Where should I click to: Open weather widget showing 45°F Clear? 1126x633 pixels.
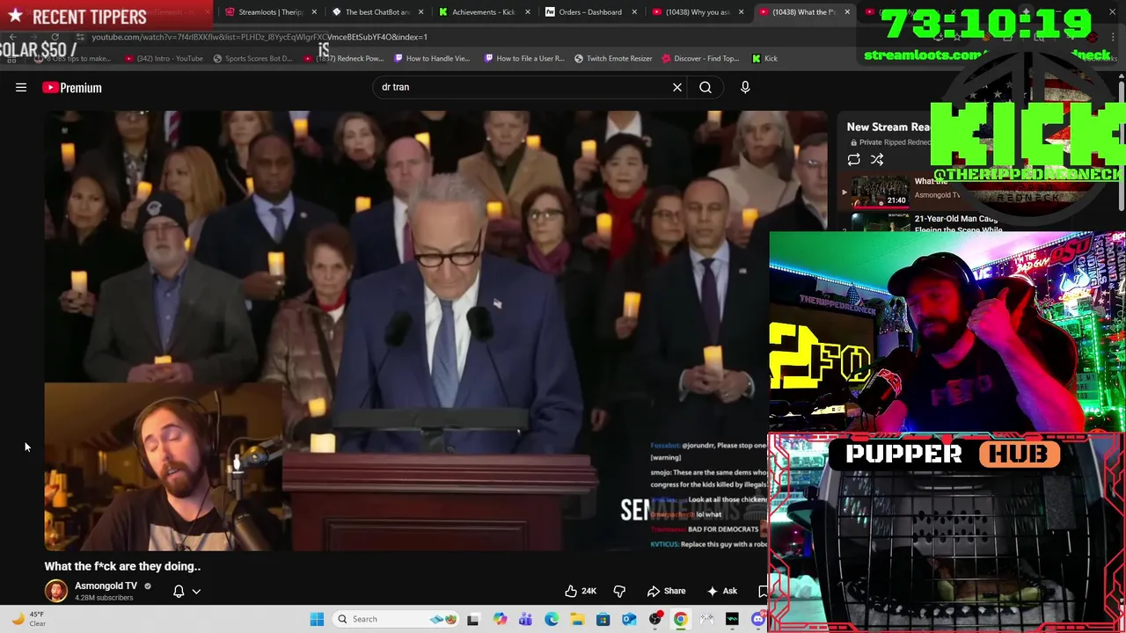pyautogui.click(x=28, y=619)
